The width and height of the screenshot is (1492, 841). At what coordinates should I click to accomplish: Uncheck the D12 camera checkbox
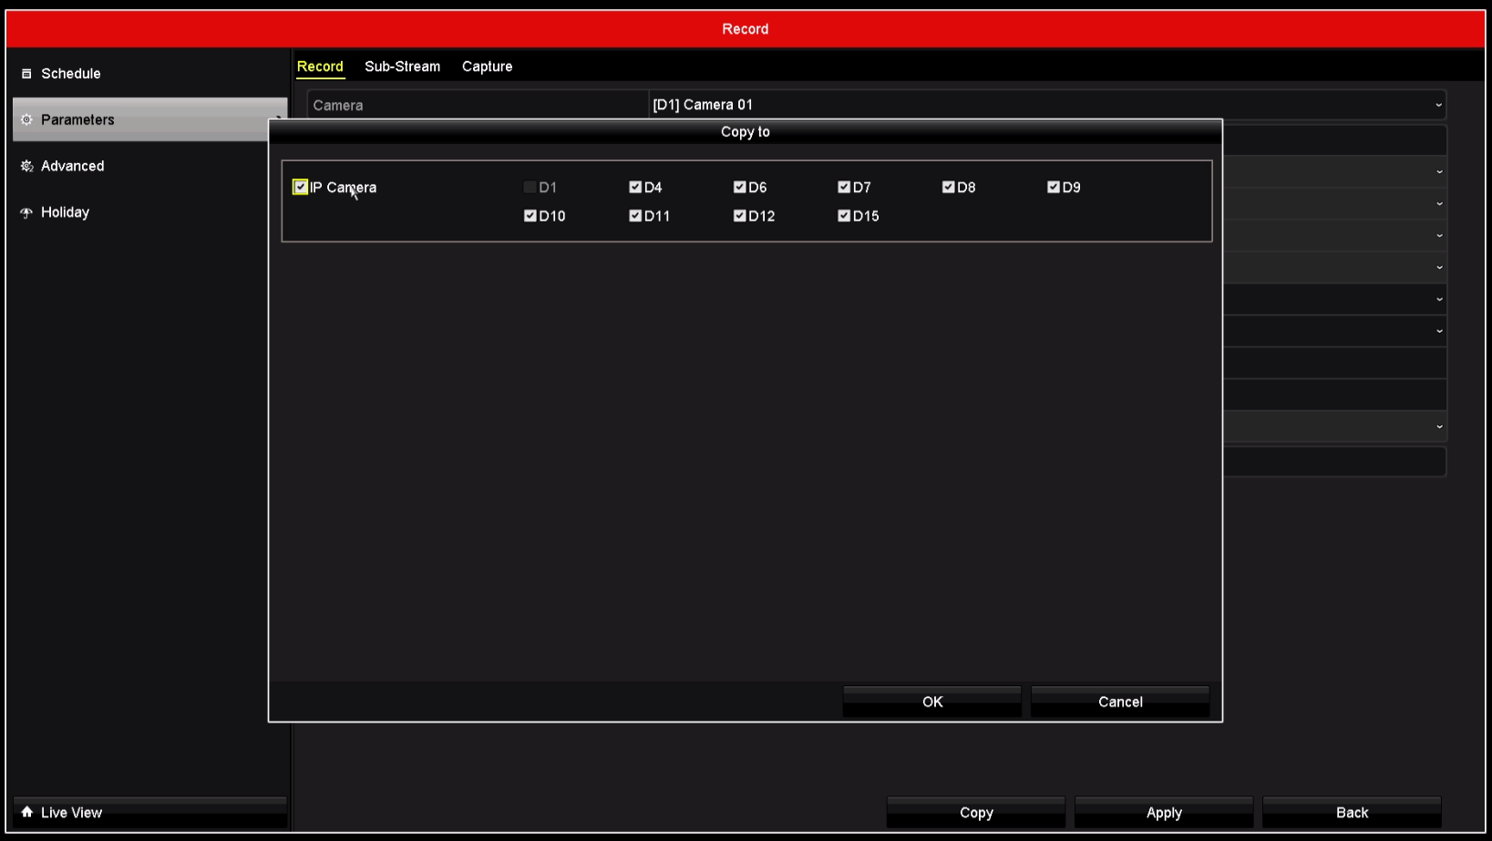pos(740,216)
